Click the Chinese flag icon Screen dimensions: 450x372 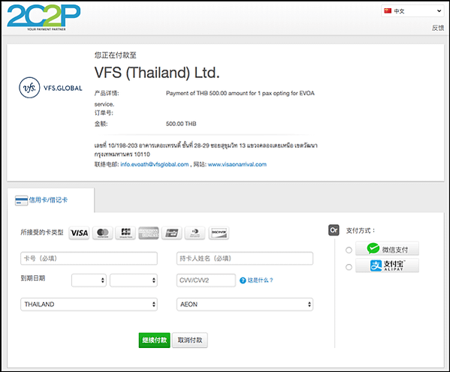(x=388, y=11)
